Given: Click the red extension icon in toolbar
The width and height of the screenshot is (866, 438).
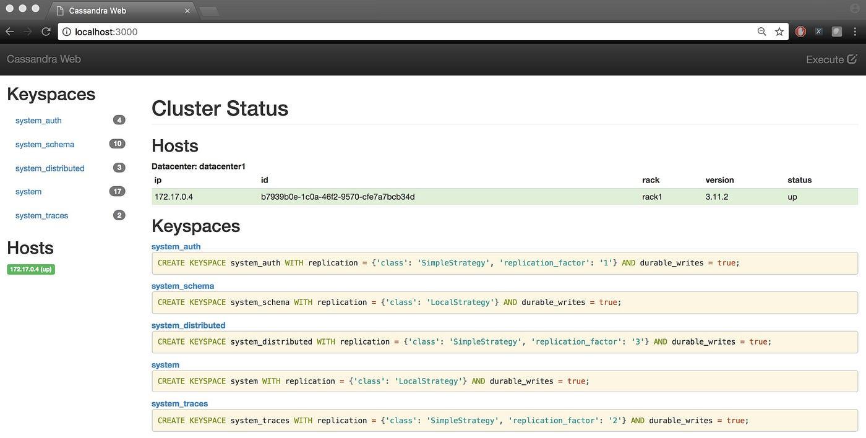Looking at the screenshot, I should [x=800, y=32].
